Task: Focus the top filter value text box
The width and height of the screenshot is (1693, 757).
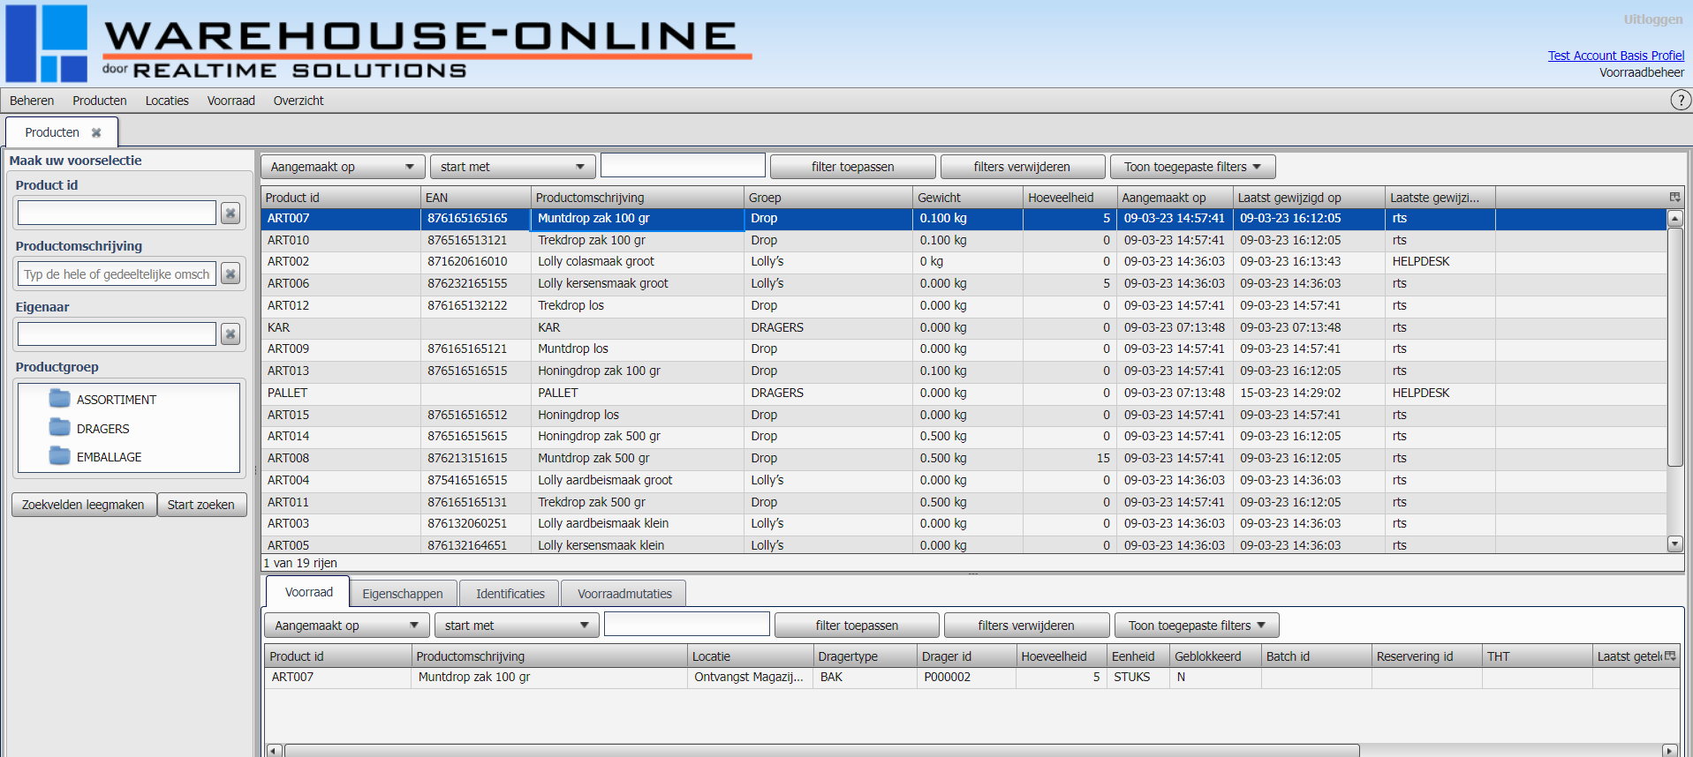Action: (x=683, y=165)
